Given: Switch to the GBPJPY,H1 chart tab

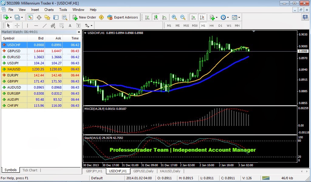Looking at the screenshot, I should pos(94,171).
